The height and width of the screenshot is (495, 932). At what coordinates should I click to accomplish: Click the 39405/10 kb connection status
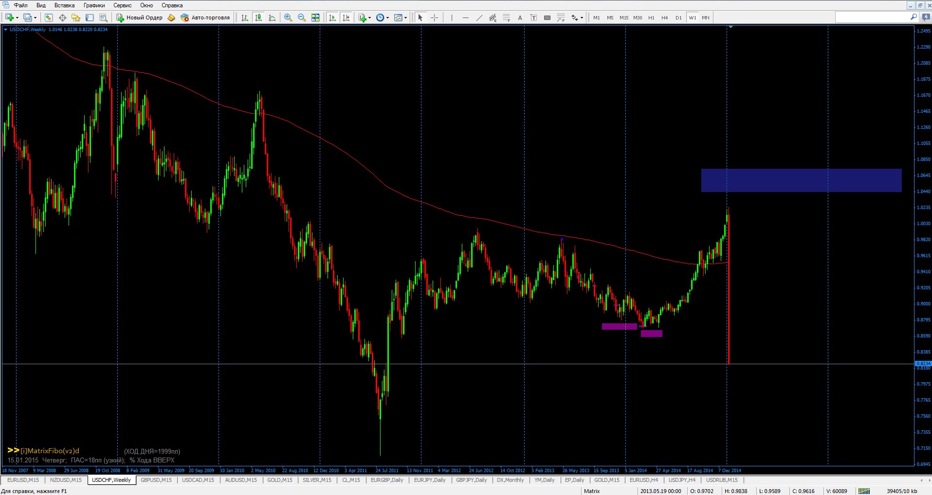902,491
